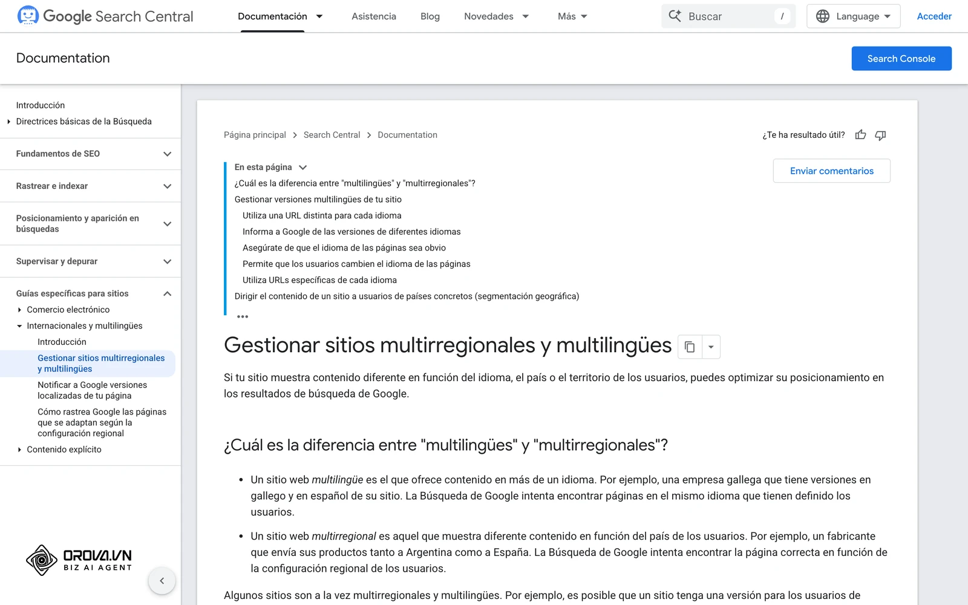Jump to Dirigir el contenido segmentación geográfica
Screen dimensions: 968x605
pos(407,296)
